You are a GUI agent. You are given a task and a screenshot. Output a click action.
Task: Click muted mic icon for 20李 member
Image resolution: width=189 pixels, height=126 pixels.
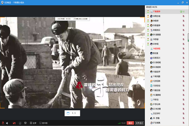pyautogui.click(x=183, y=44)
